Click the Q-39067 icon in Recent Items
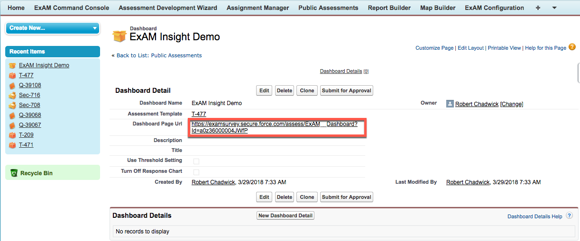Image resolution: width=580 pixels, height=241 pixels. 12,125
